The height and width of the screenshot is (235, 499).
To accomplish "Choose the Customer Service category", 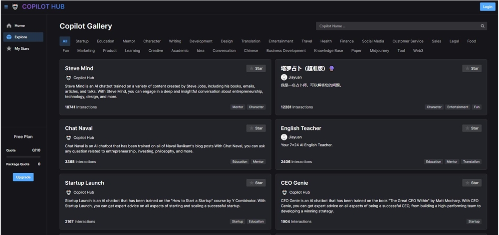I will [408, 41].
